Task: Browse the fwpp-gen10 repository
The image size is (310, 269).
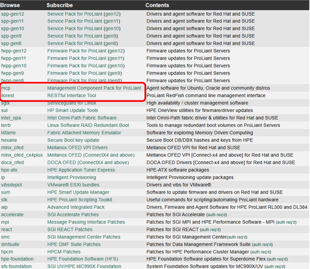Action: point(14,66)
